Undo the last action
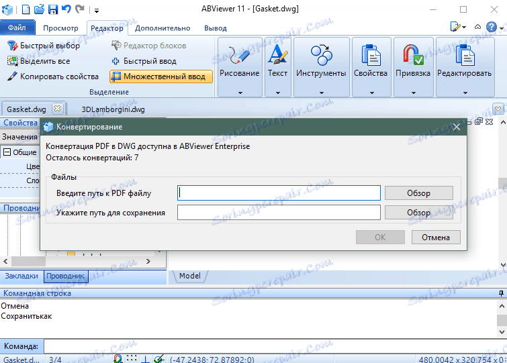The height and width of the screenshot is (363, 507). tap(66, 9)
